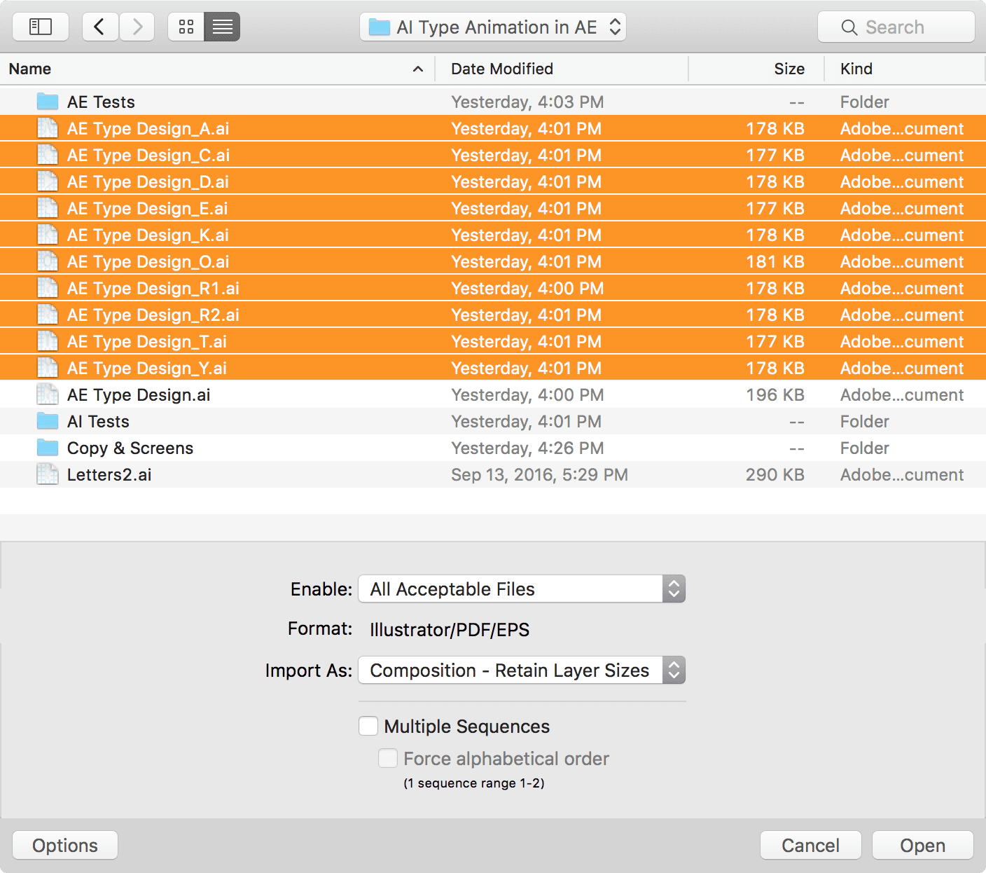Click the Options button
Screen dimensions: 986x873
point(65,845)
